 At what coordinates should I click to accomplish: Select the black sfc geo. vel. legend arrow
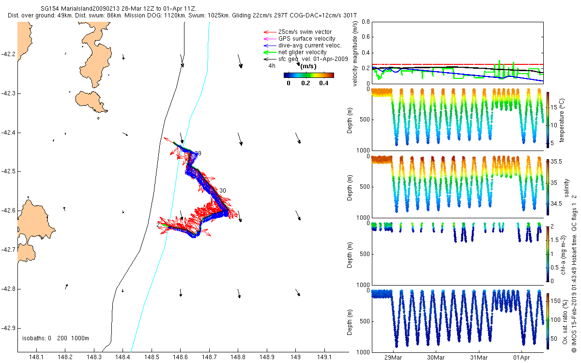(269, 59)
